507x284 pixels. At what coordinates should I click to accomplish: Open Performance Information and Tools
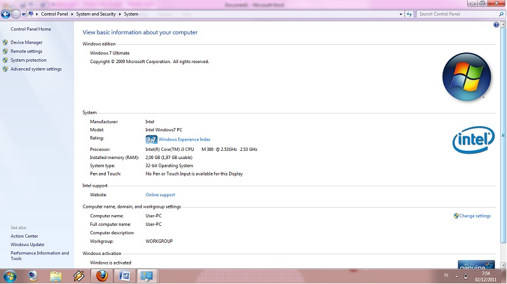[x=40, y=256]
